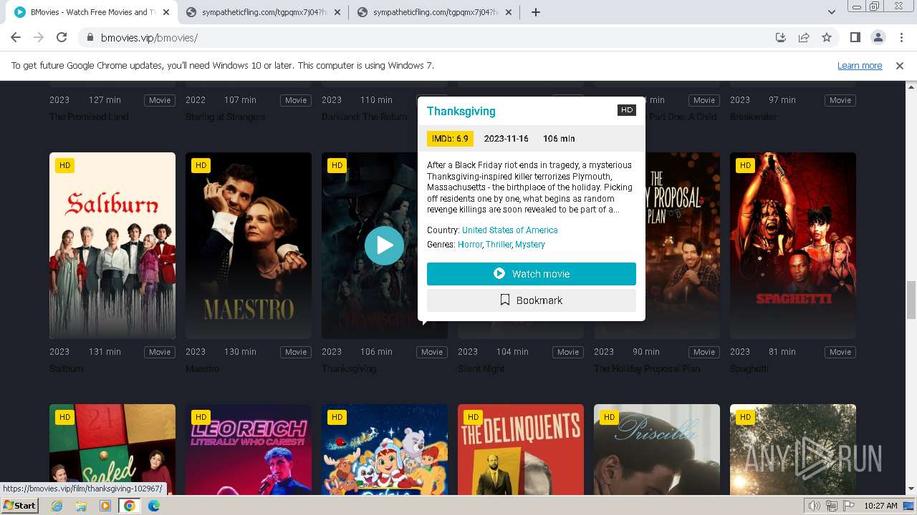917x515 pixels.
Task: Dismiss the Chrome update notice
Action: (x=900, y=65)
